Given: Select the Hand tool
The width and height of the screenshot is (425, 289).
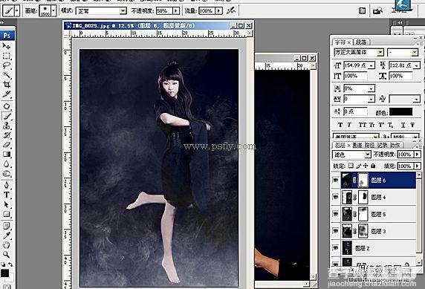Looking at the screenshot, I should (x=6, y=245).
